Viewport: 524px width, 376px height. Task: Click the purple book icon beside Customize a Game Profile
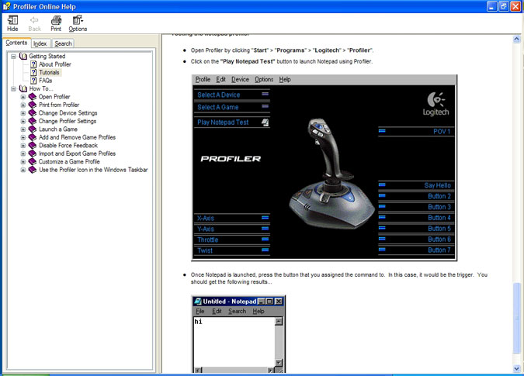tap(33, 161)
